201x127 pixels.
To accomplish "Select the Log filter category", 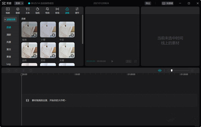I will click(9, 64).
